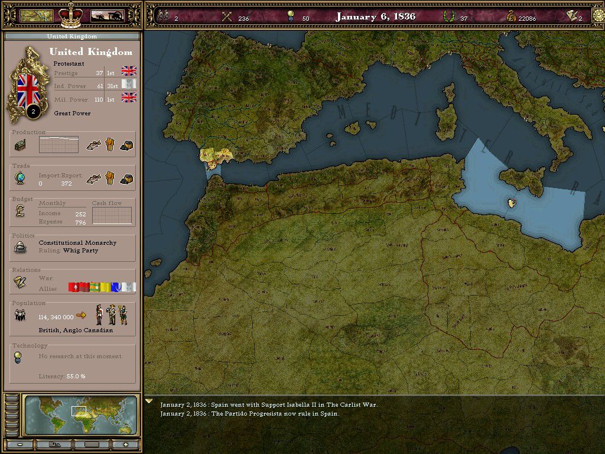Click the date 'January 6, 1836'
The height and width of the screenshot is (454, 605).
tap(376, 17)
